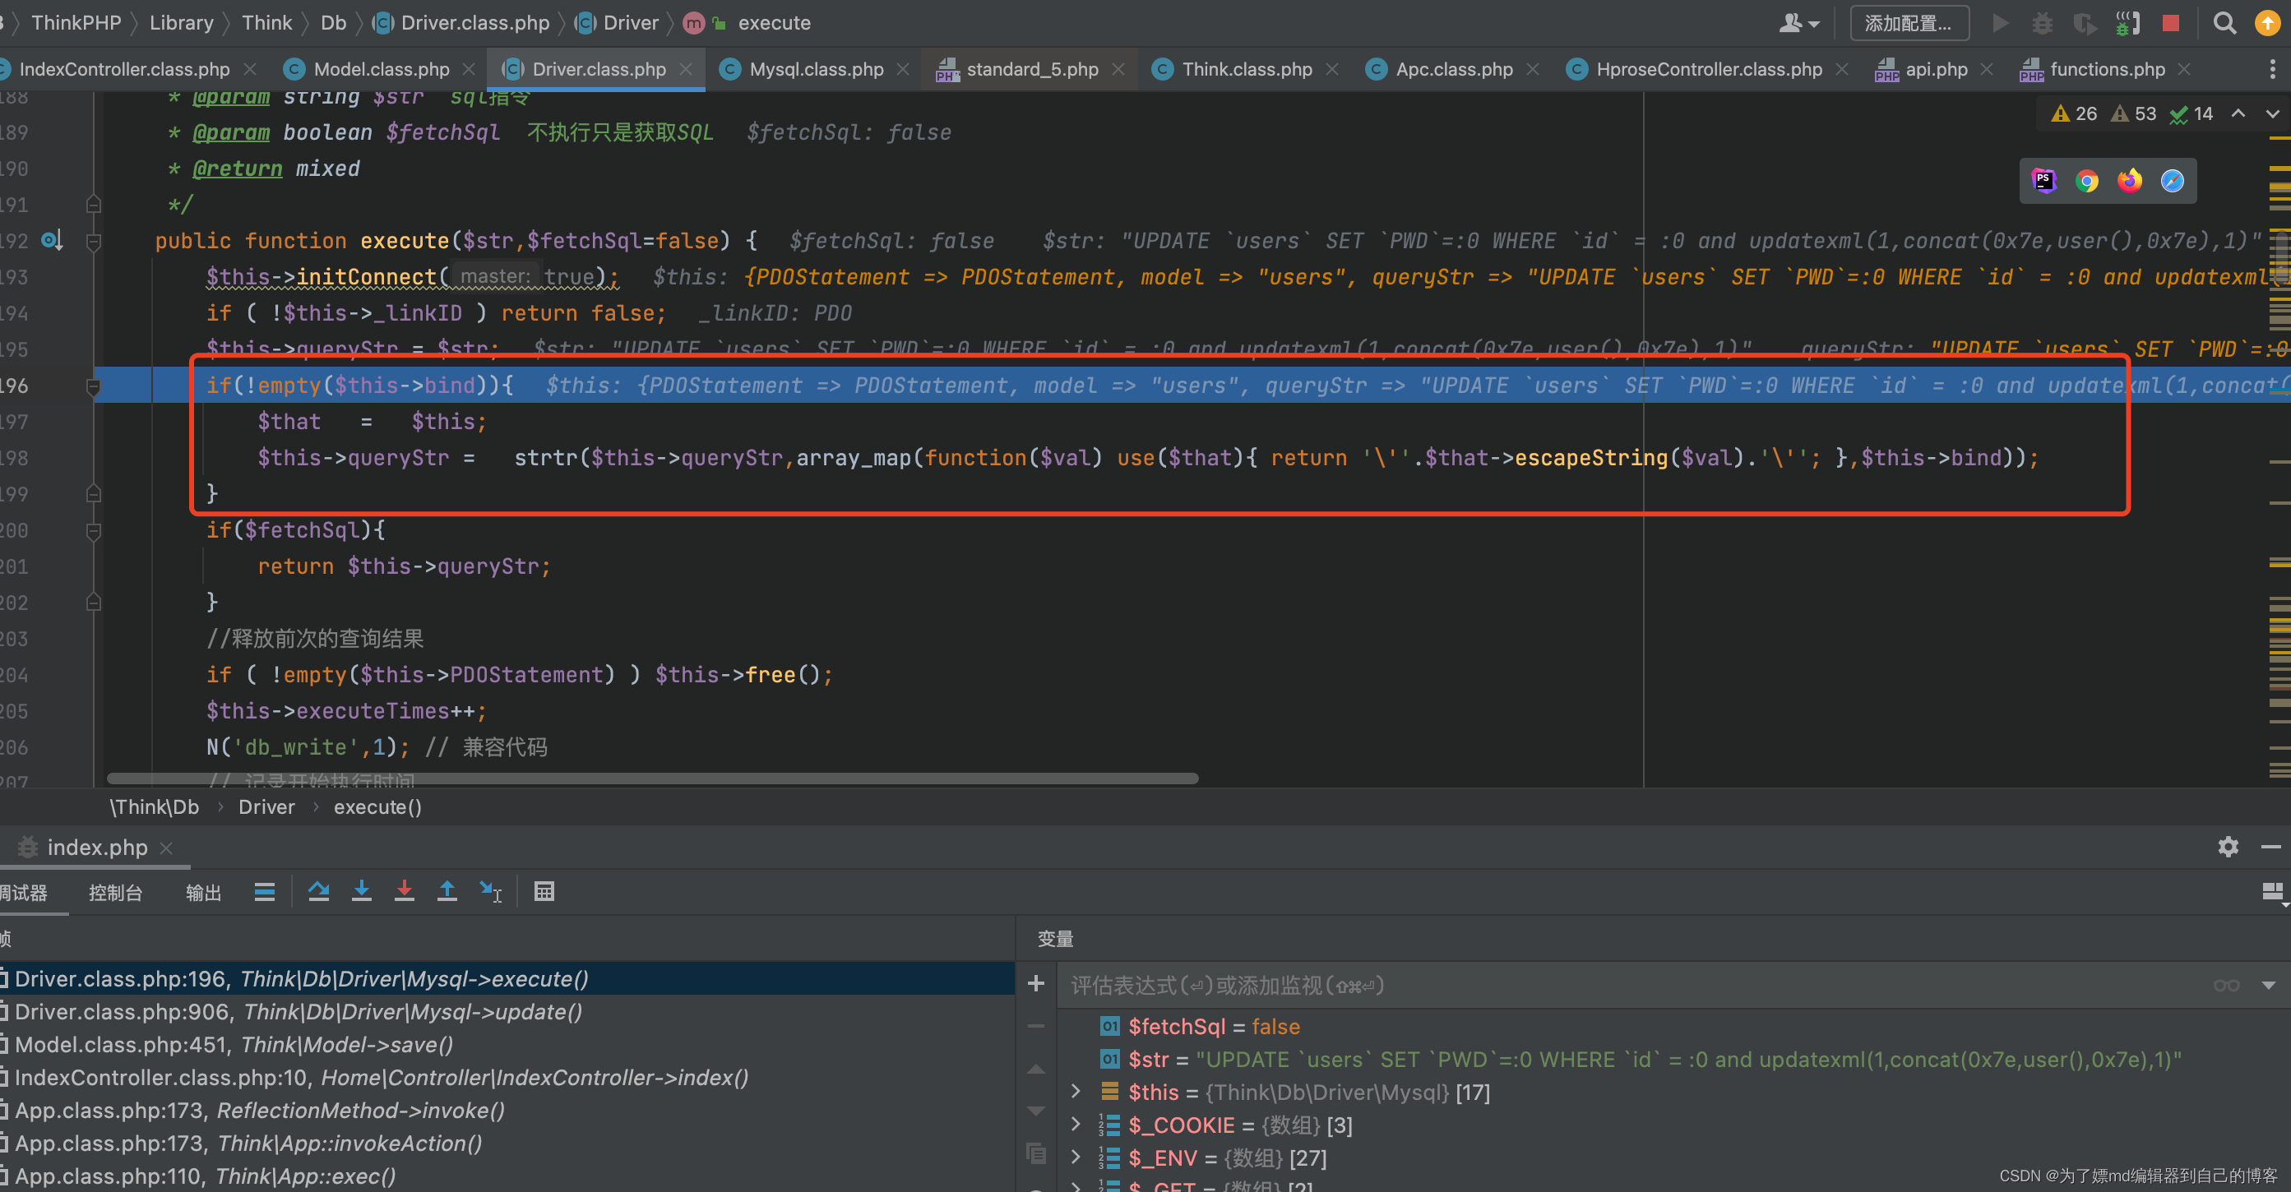Viewport: 2291px width, 1192px height.
Task: Expand the $this variable node
Action: [1076, 1092]
